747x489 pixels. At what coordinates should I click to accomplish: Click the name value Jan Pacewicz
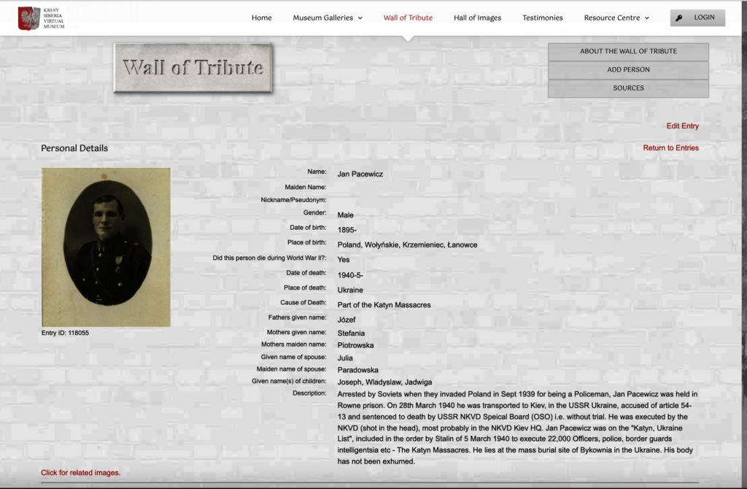point(360,174)
